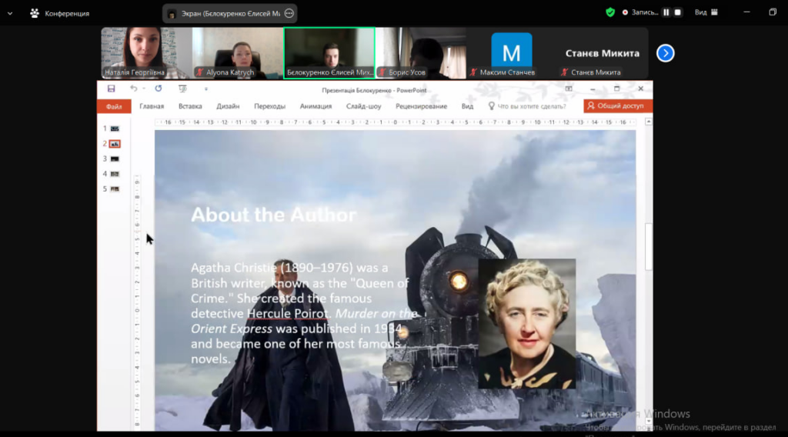Select Борис Усов video thumbnail
The width and height of the screenshot is (788, 437).
(x=421, y=53)
